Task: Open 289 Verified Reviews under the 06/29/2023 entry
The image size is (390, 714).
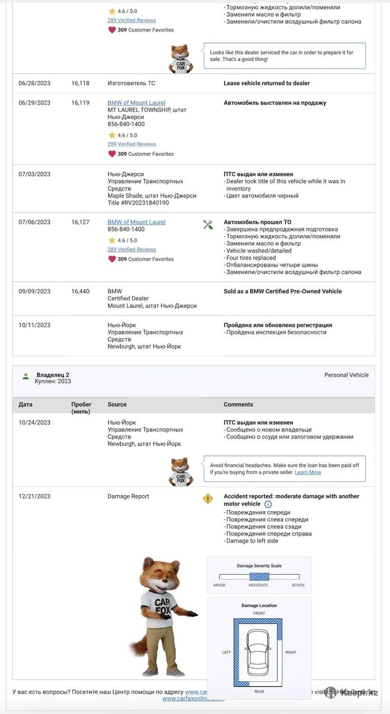Action: [132, 144]
